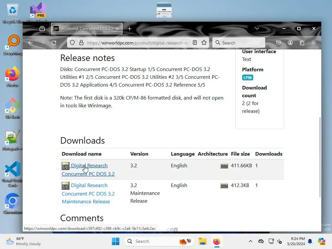
Task: Bookmark this page with the star
Action: [x=204, y=43]
